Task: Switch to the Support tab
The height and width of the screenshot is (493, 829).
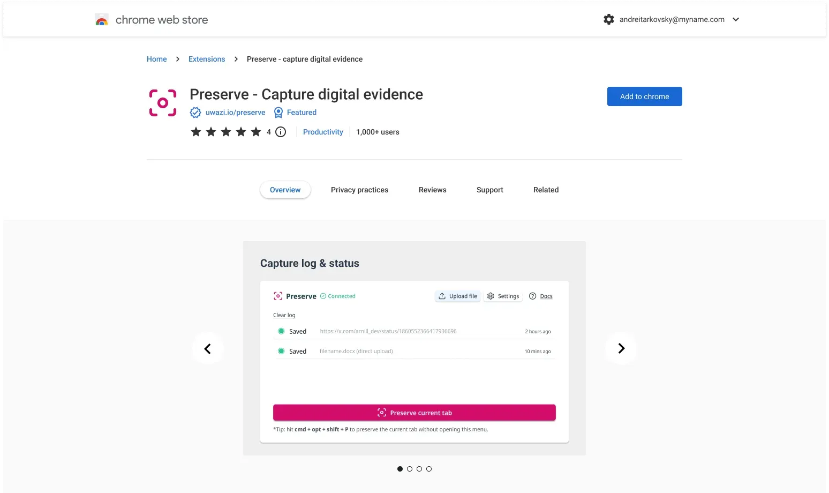Action: pos(489,190)
